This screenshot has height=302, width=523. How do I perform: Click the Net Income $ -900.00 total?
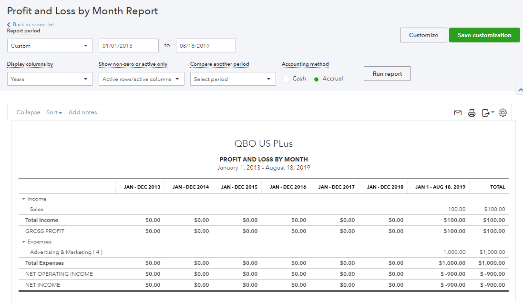(492, 285)
